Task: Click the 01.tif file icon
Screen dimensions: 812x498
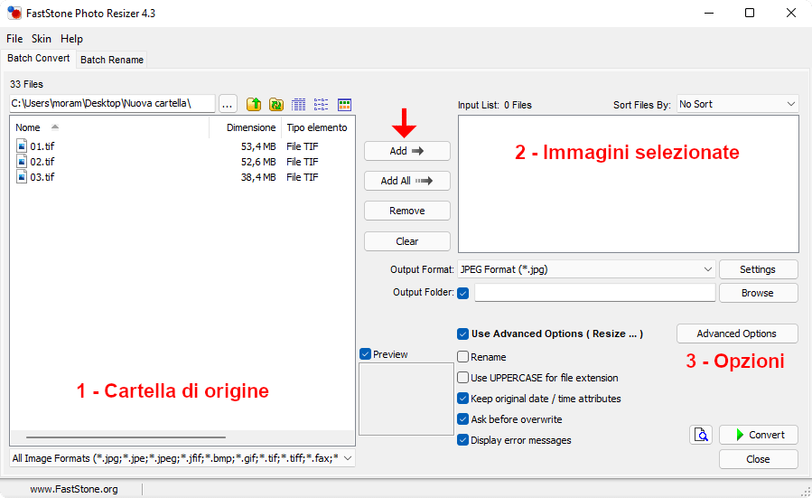Action: [22, 146]
